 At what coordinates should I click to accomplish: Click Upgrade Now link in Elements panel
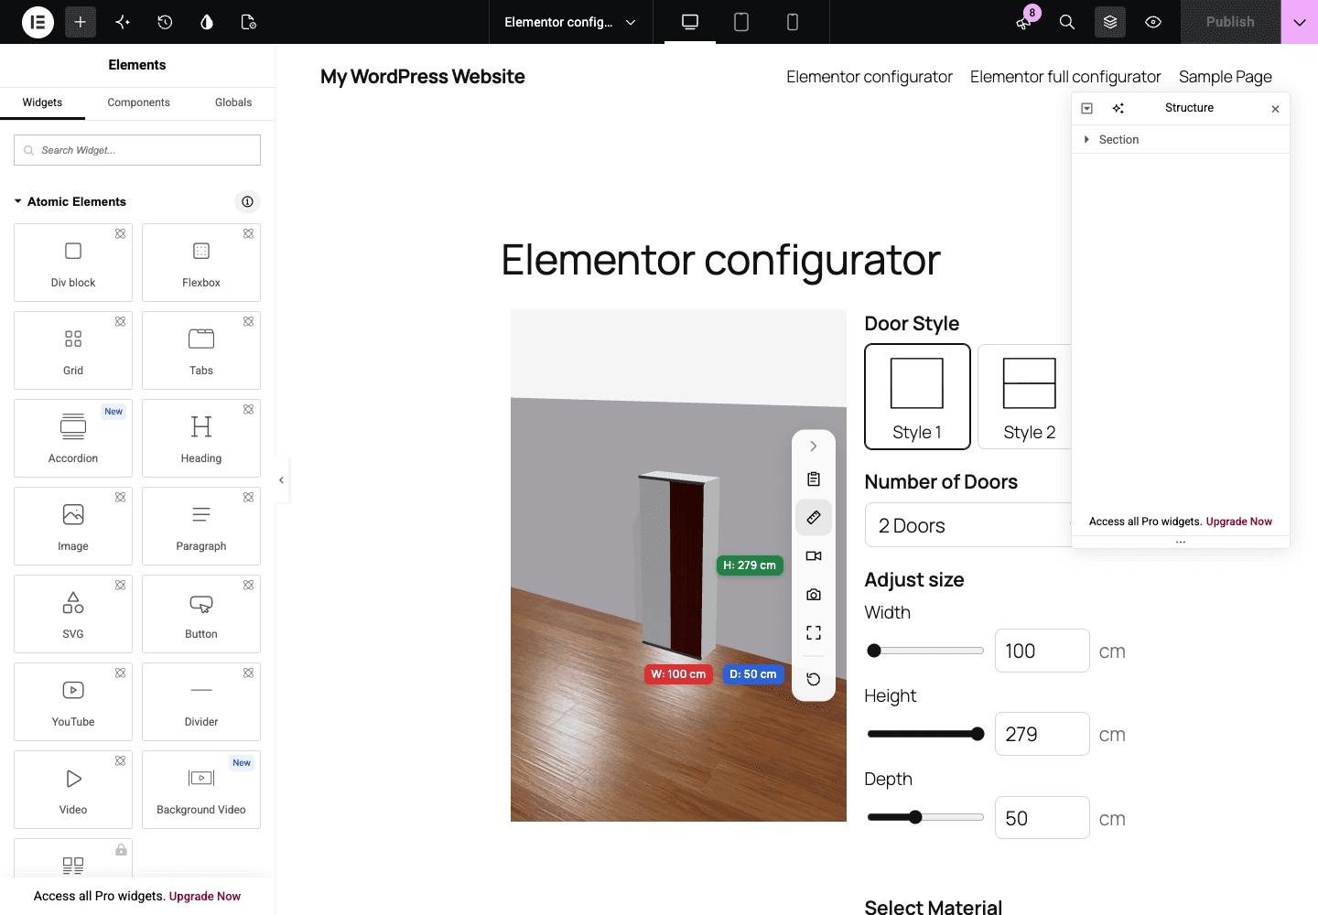(x=205, y=897)
